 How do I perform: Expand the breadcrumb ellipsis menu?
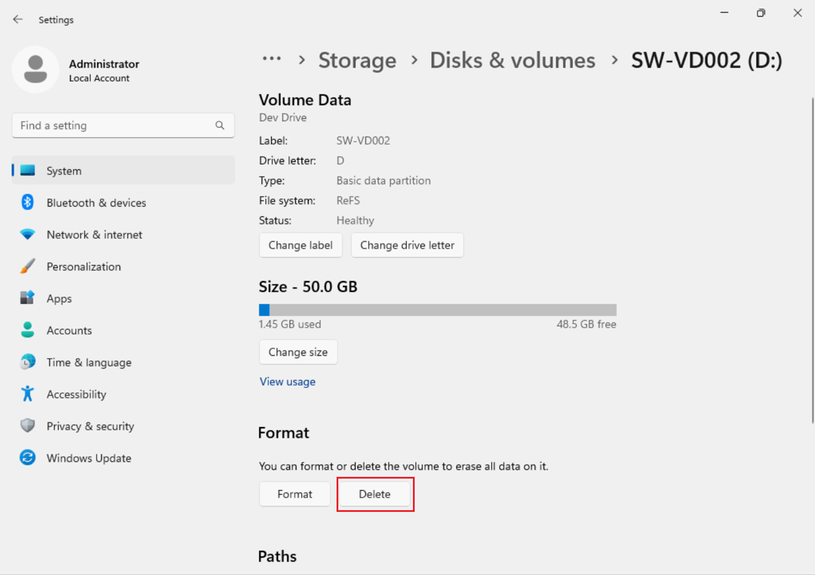pyautogui.click(x=271, y=59)
